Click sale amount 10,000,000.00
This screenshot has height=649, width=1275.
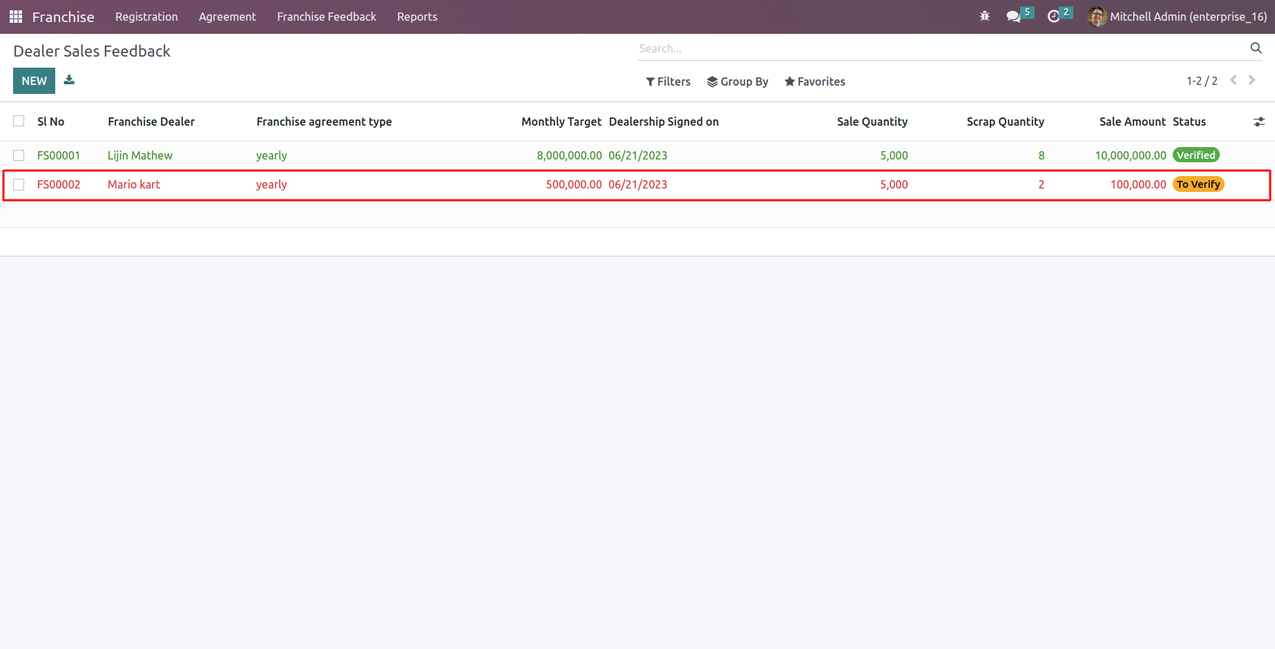pos(1131,155)
